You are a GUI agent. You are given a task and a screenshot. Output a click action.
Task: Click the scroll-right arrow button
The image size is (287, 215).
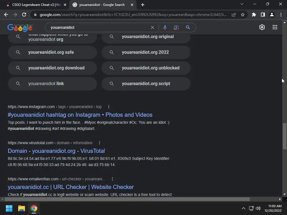pos(280,199)
